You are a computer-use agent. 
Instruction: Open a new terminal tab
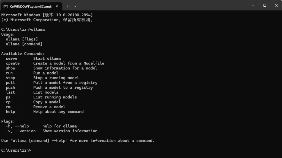[68, 6]
